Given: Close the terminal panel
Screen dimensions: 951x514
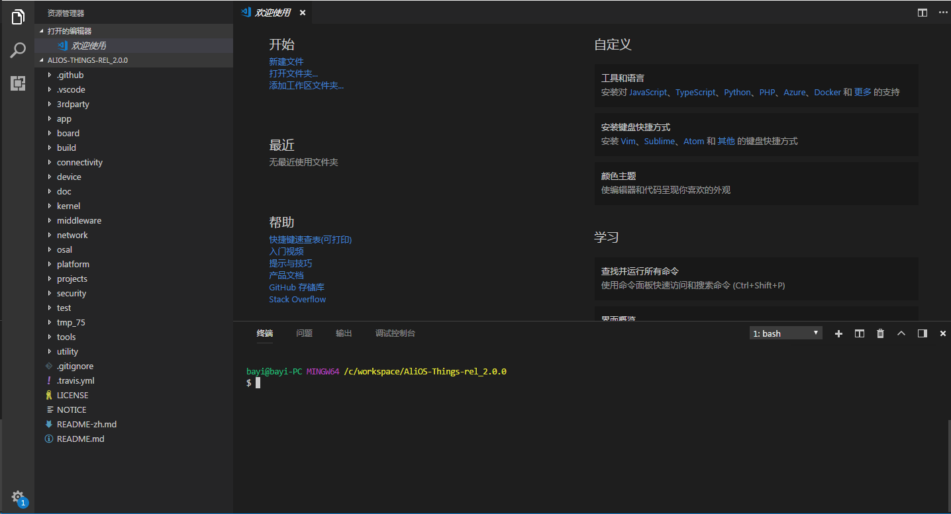Looking at the screenshot, I should (943, 333).
